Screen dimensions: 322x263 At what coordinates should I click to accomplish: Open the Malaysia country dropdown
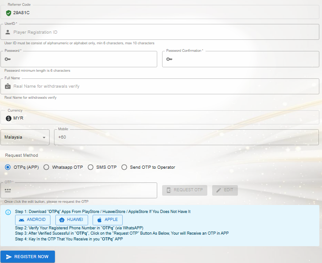pos(25,137)
